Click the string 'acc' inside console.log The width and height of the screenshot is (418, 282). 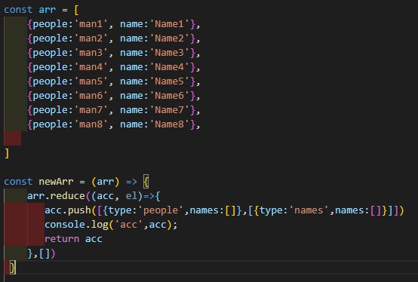(x=128, y=225)
